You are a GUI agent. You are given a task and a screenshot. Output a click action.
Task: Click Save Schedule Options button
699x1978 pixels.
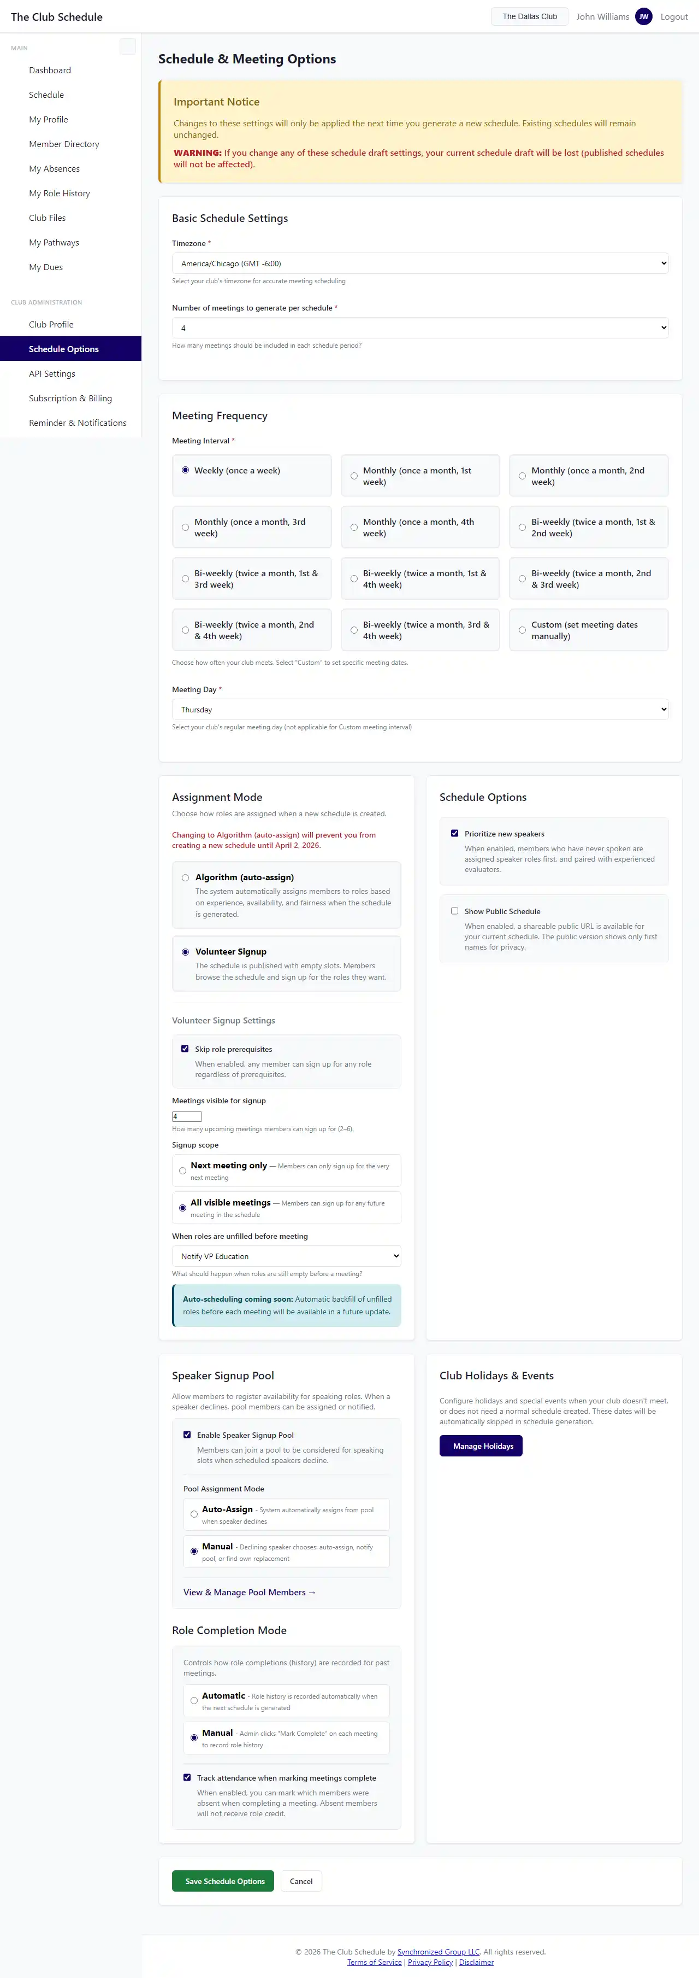222,1881
